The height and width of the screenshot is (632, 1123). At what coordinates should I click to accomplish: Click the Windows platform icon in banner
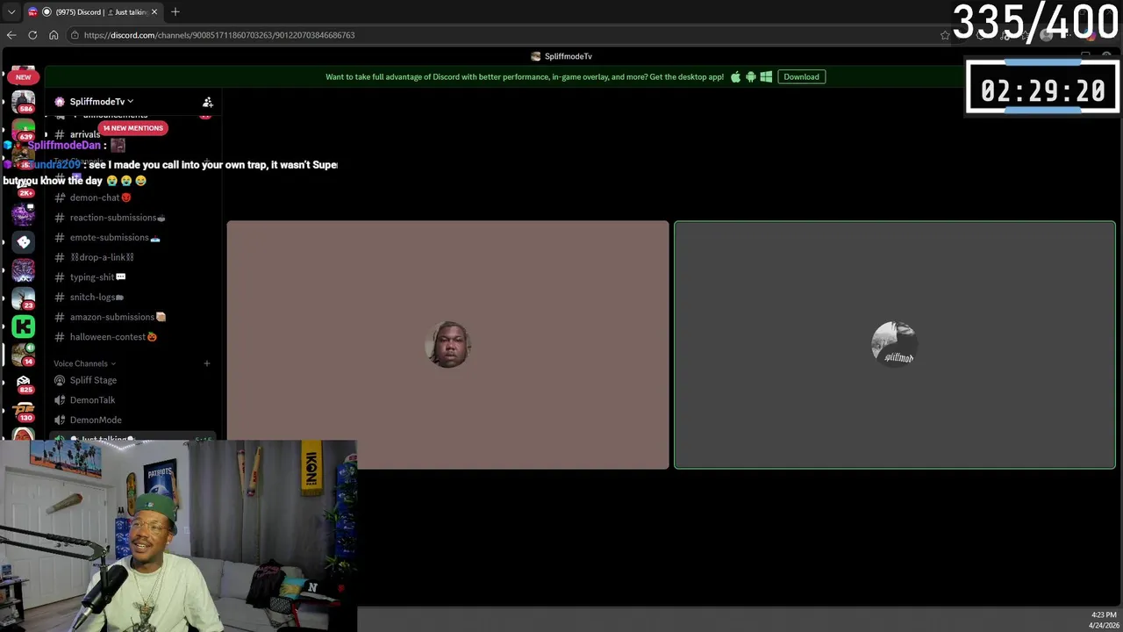click(x=766, y=76)
